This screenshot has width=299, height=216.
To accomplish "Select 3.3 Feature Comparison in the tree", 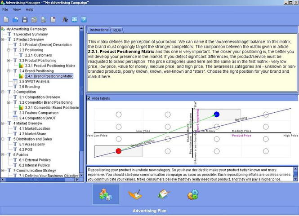I will pos(39,113).
